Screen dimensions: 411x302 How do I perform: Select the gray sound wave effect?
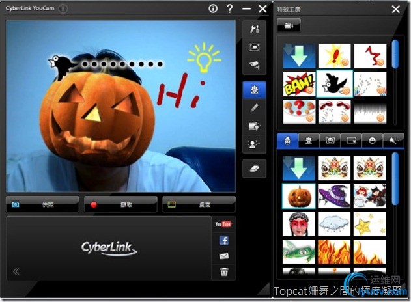point(370,111)
